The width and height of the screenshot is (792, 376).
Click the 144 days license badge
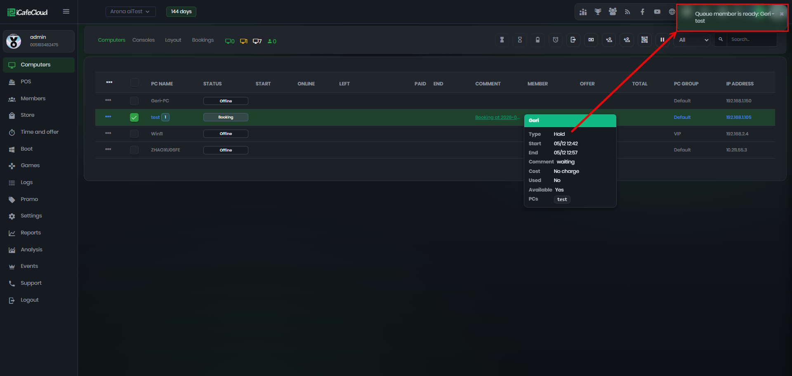[181, 12]
